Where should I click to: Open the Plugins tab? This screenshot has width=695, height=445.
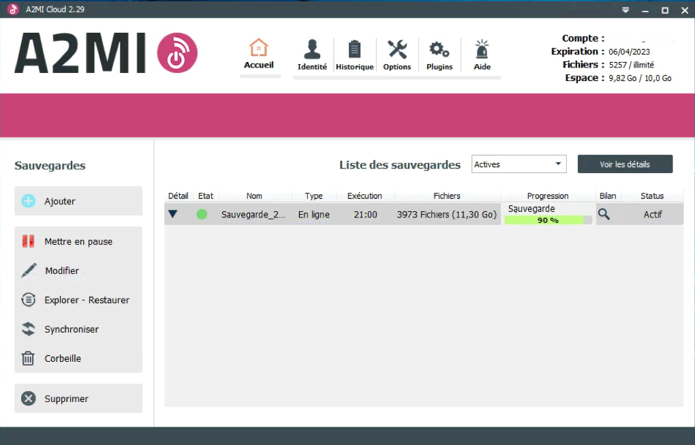click(x=439, y=55)
